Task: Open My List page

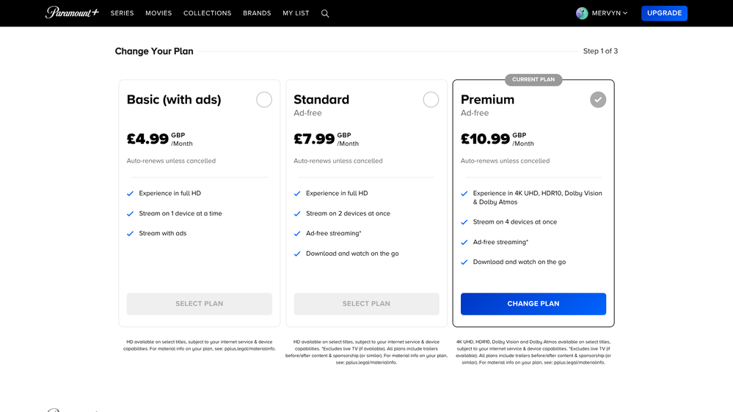Action: [296, 13]
